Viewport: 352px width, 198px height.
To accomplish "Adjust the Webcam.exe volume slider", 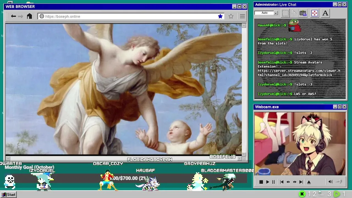I will pyautogui.click(x=339, y=182).
